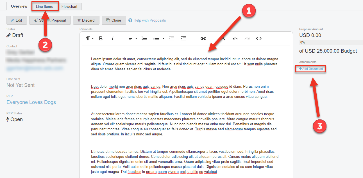Expand the bullet list style arrow
Image resolution: width=363 pixels, height=178 pixels.
(x=164, y=39)
